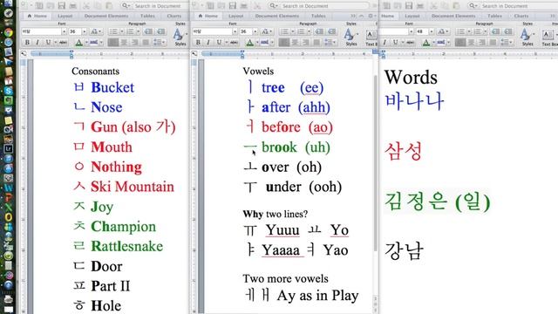Click Cut scissors icon in Words window
Image resolution: width=558 pixels, height=314 pixels.
click(x=433, y=6)
